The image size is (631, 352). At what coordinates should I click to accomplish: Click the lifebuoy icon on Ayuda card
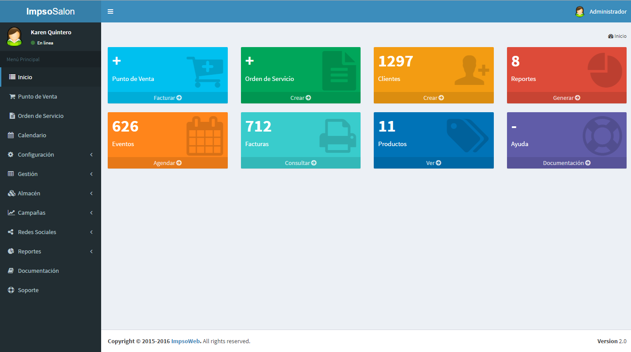click(x=602, y=136)
